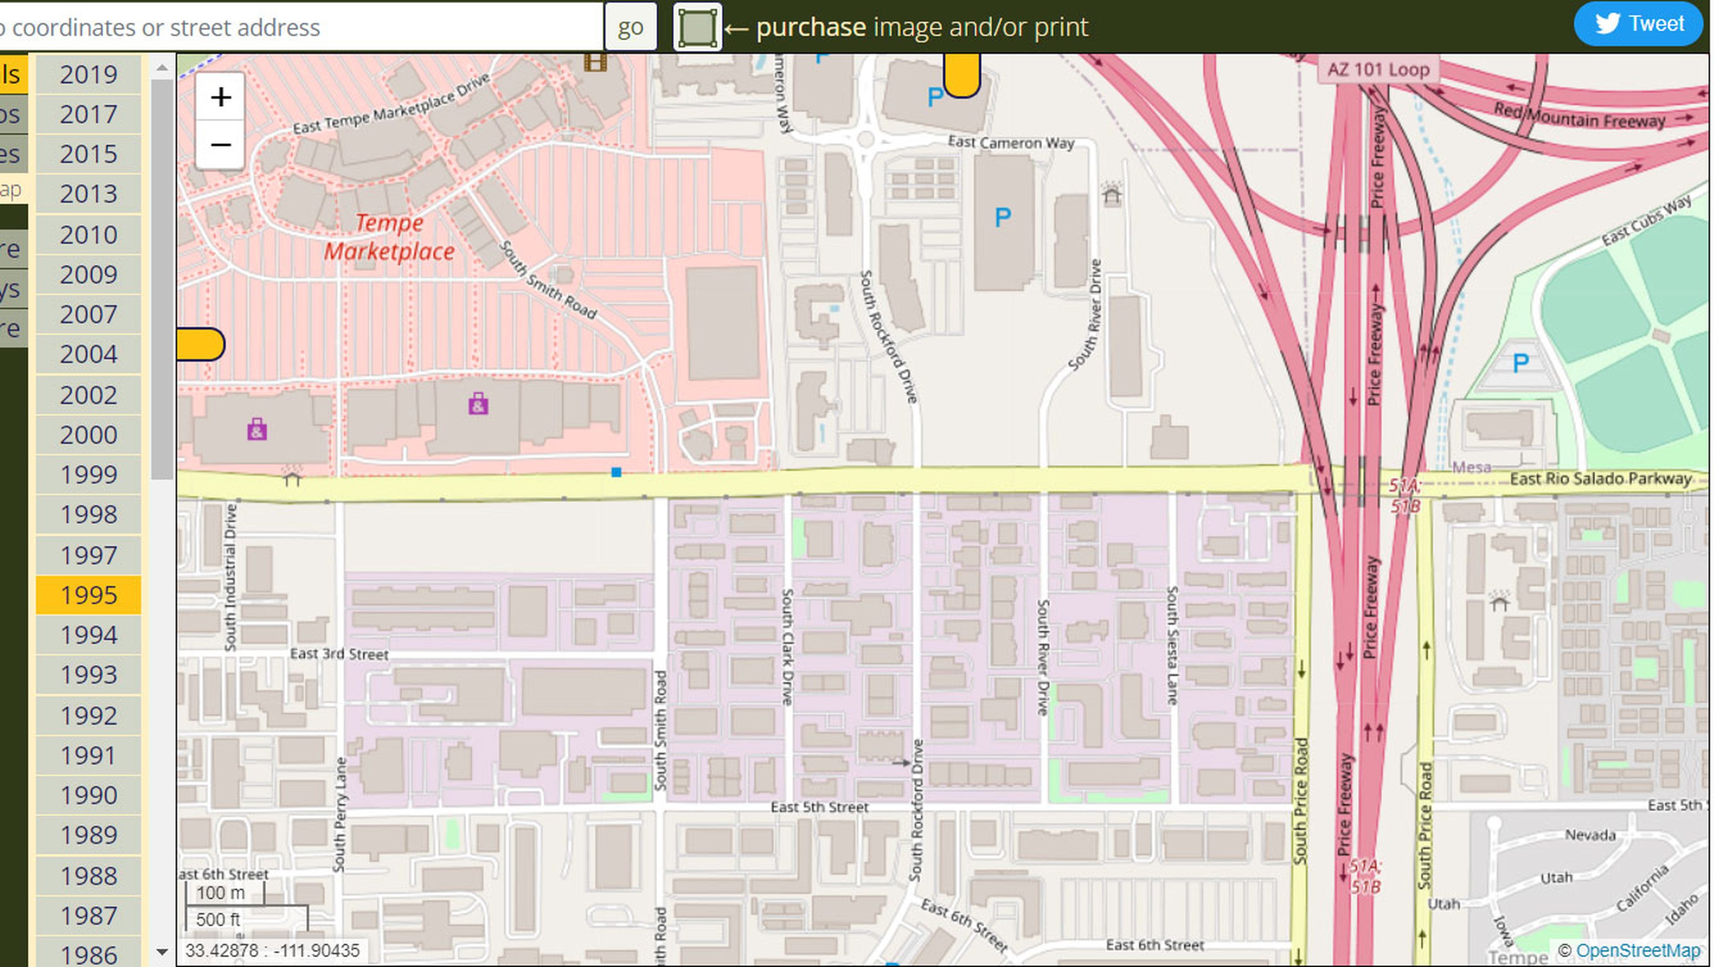This screenshot has width=1719, height=967.
Task: Choose the 2007 aerial year
Action: (88, 315)
